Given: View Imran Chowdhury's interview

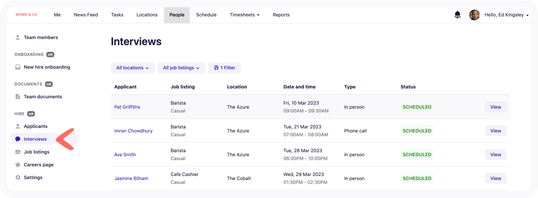Looking at the screenshot, I should click(495, 131).
